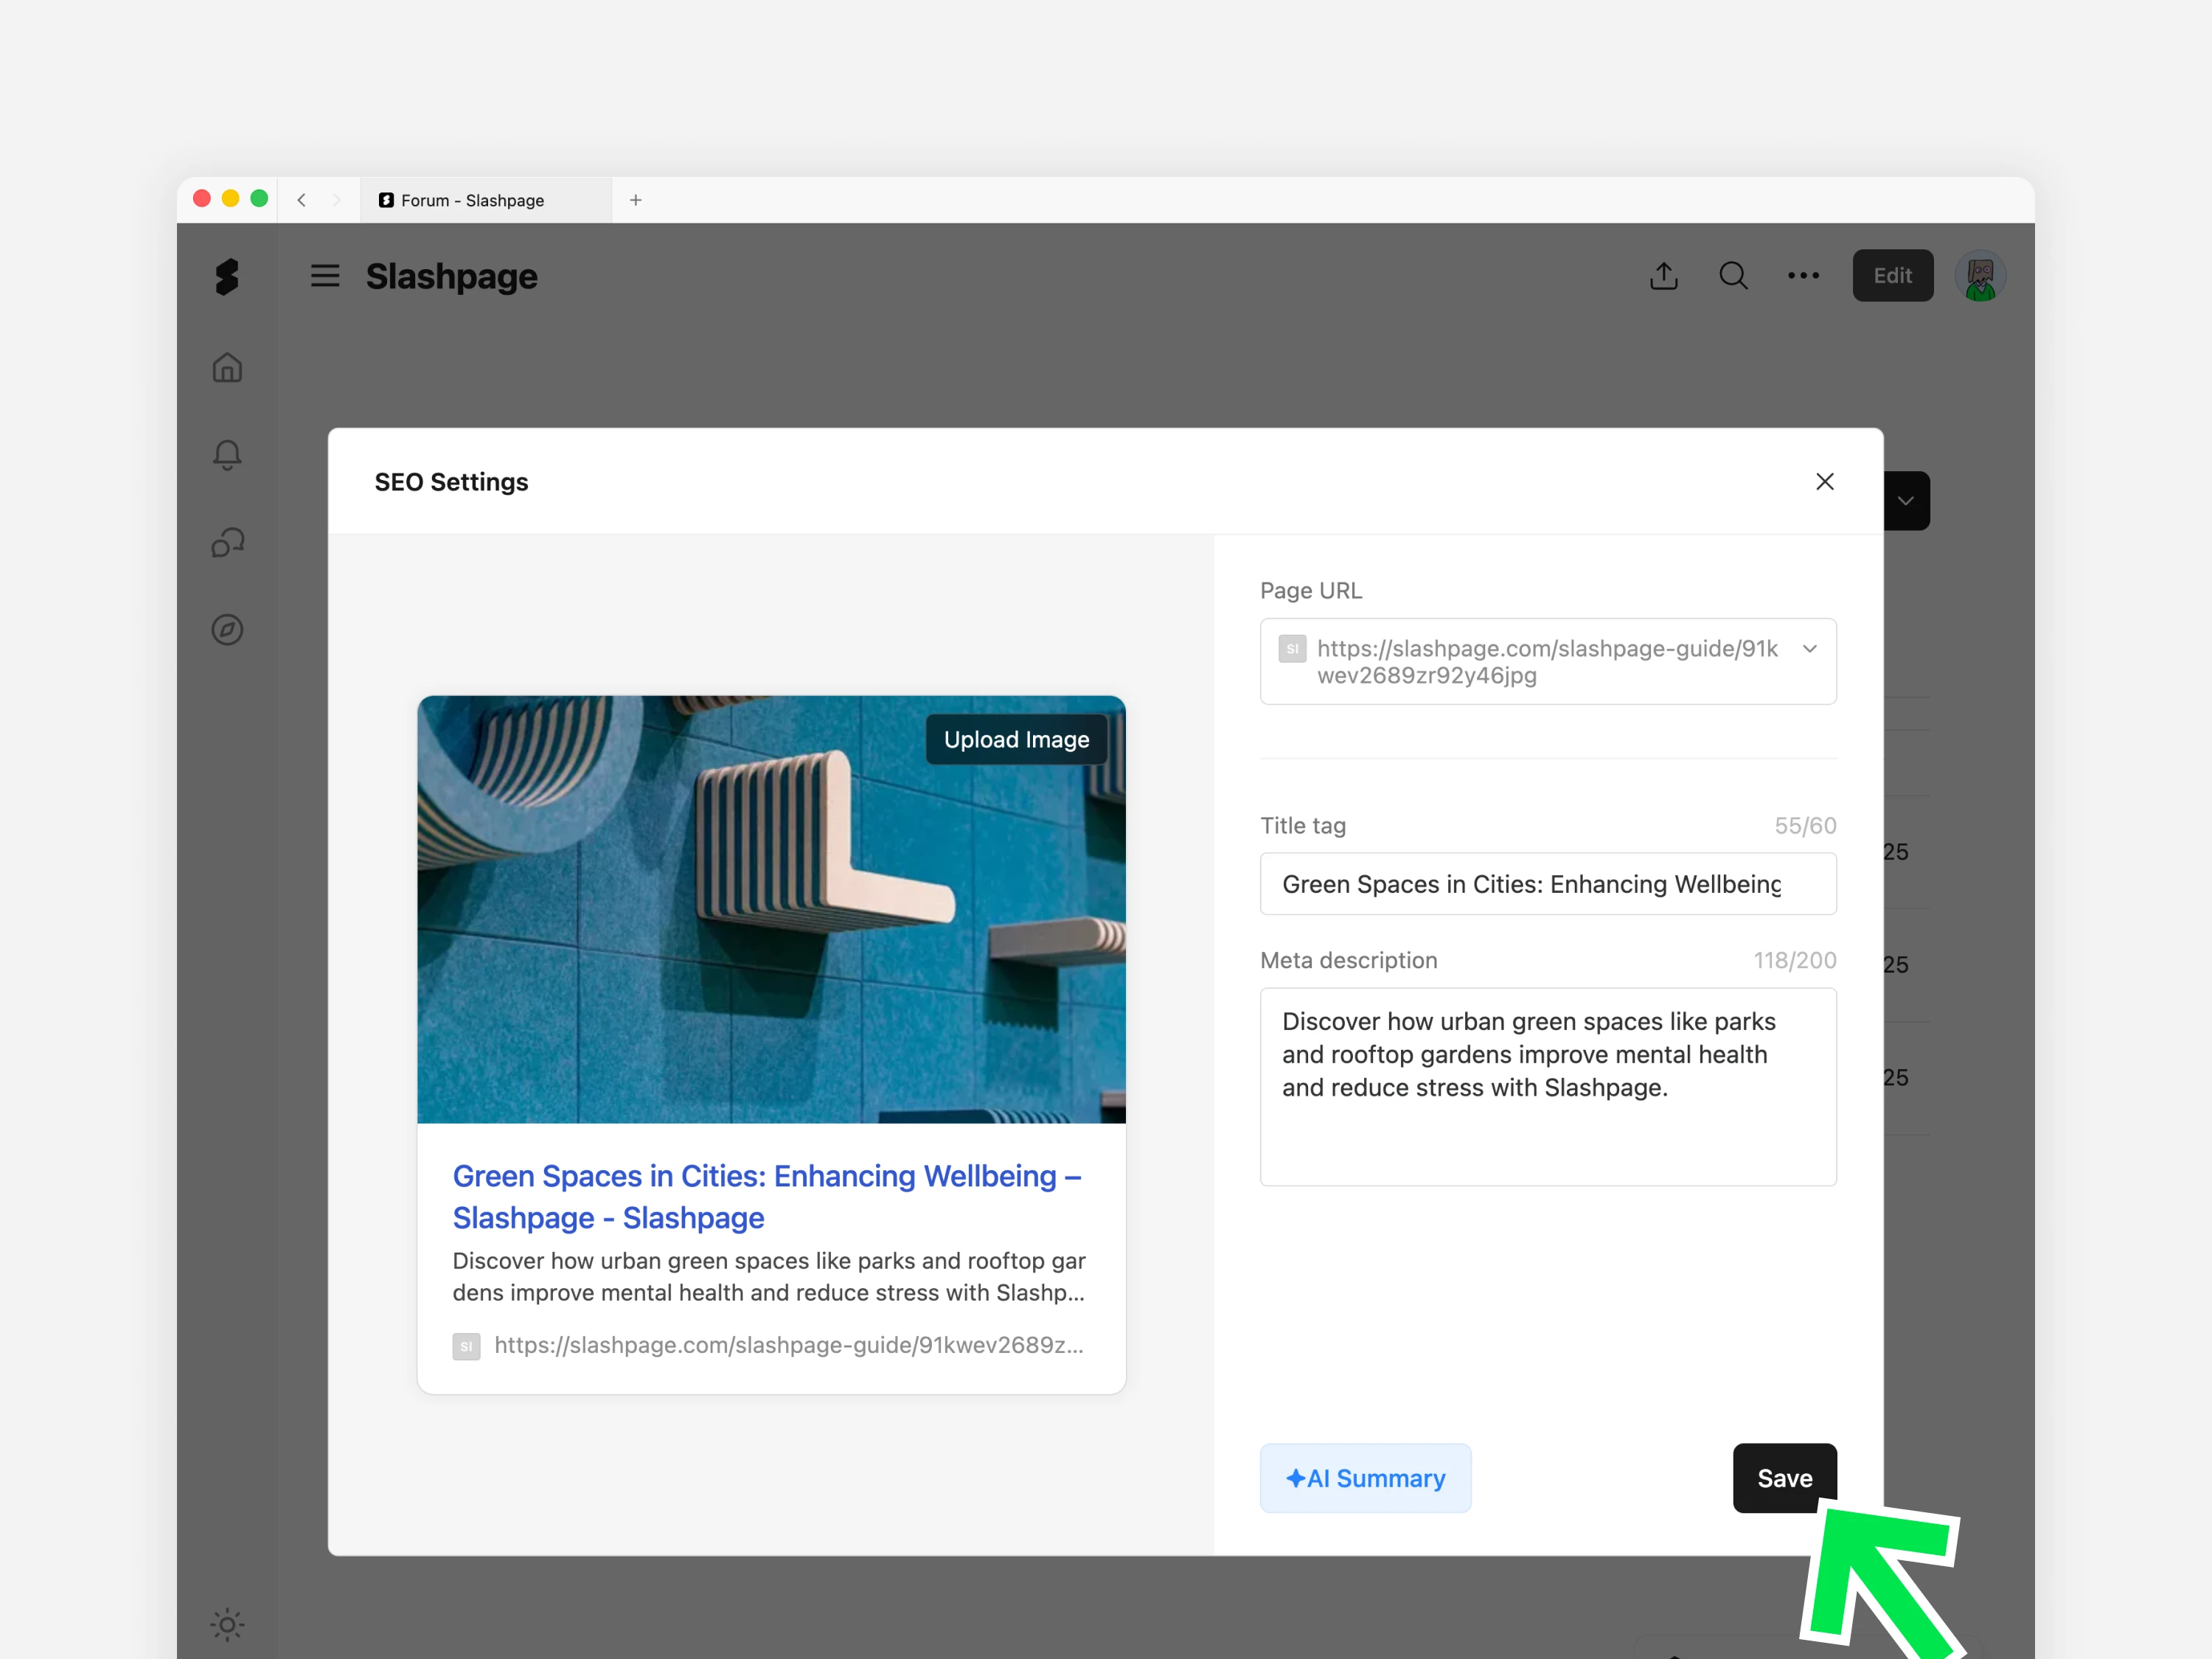Toggle the light/dark theme sun icon
The width and height of the screenshot is (2212, 1659).
coord(227,1625)
